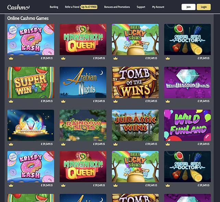This screenshot has width=220, height=202.
Task: Click the crown icon under Super Win 7
Action: pyautogui.click(x=11, y=101)
